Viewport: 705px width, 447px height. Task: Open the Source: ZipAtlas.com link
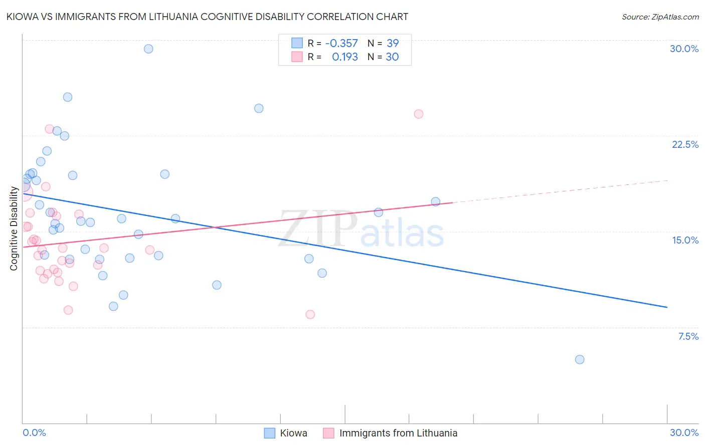(660, 17)
